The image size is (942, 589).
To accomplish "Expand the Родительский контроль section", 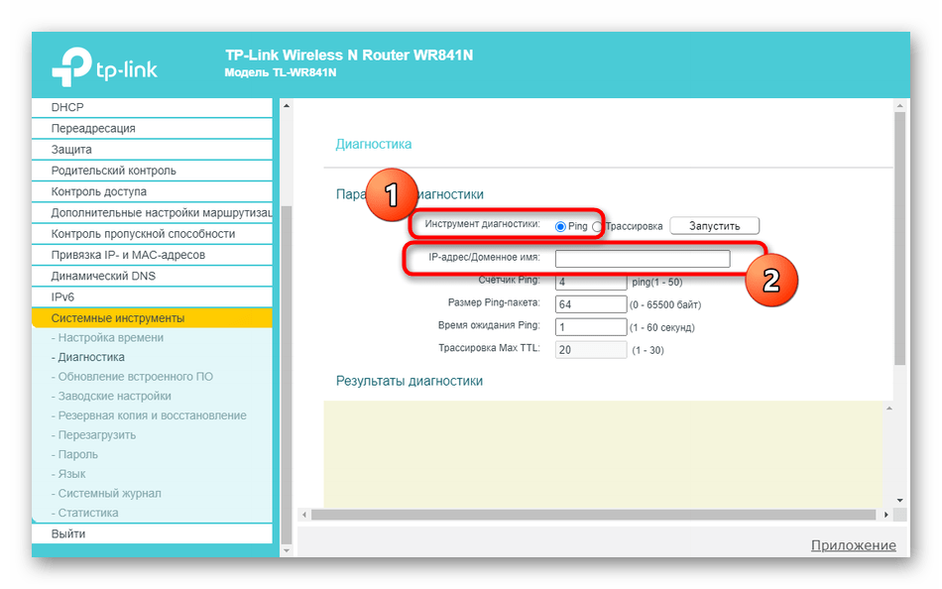I will pos(113,171).
